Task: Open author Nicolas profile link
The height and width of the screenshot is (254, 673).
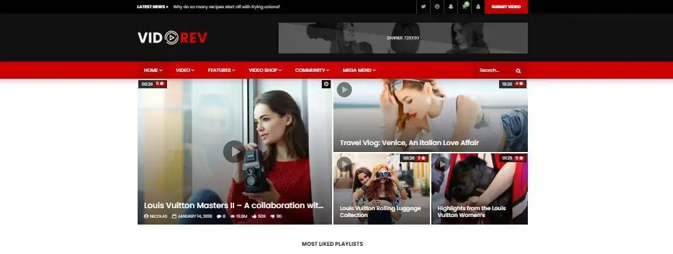Action: pyautogui.click(x=156, y=216)
